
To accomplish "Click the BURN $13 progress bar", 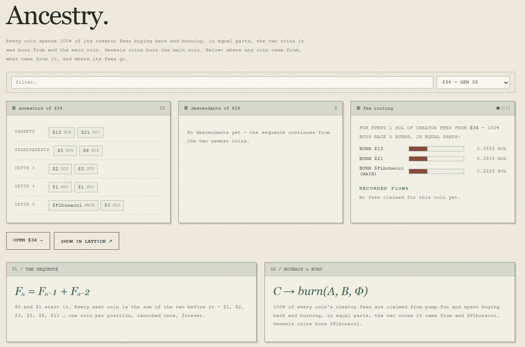I will 436,149.
